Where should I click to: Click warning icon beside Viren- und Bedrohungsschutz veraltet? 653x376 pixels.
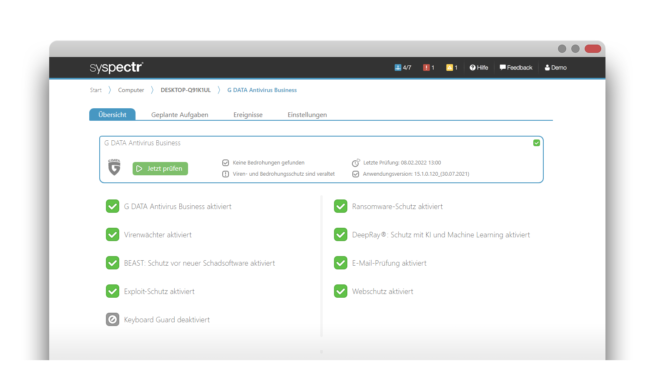pos(226,174)
